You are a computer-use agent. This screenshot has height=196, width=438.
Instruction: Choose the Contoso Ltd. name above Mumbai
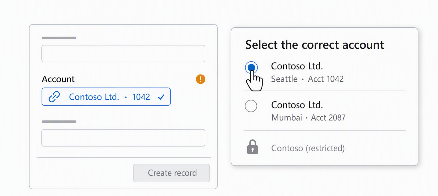[x=297, y=105]
